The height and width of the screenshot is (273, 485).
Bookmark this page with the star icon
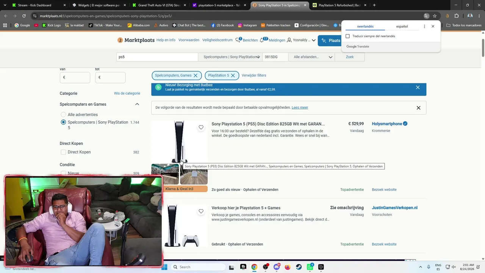pyautogui.click(x=435, y=16)
